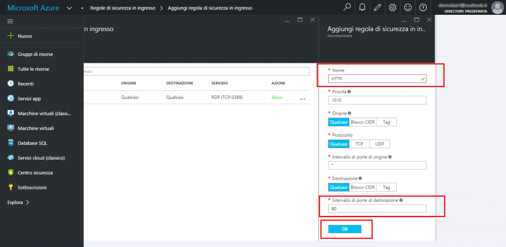Click the OK button
Screen dimensions: 506x247
pos(345,229)
